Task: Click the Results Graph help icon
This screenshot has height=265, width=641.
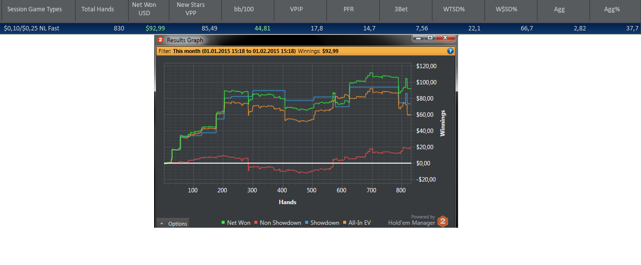Action: pos(450,51)
